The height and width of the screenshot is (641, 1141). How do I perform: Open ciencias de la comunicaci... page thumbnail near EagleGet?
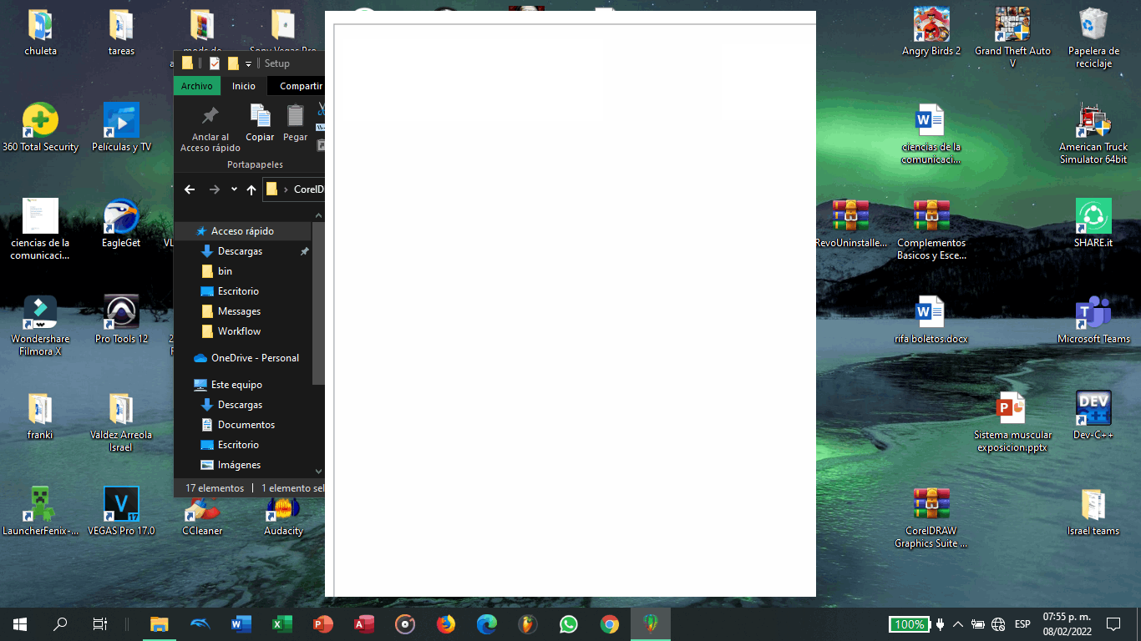pos(40,230)
